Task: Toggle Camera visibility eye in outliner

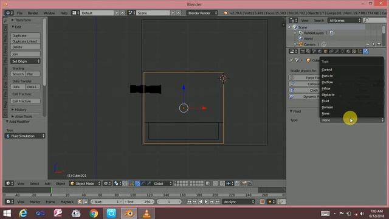Action: click(368, 44)
